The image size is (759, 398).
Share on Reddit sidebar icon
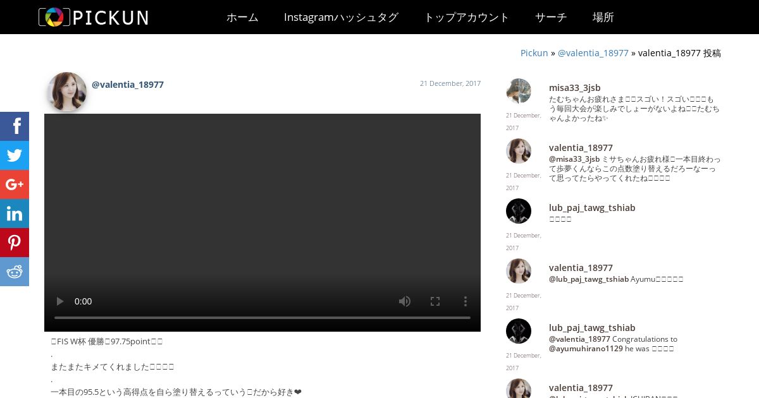pos(15,272)
